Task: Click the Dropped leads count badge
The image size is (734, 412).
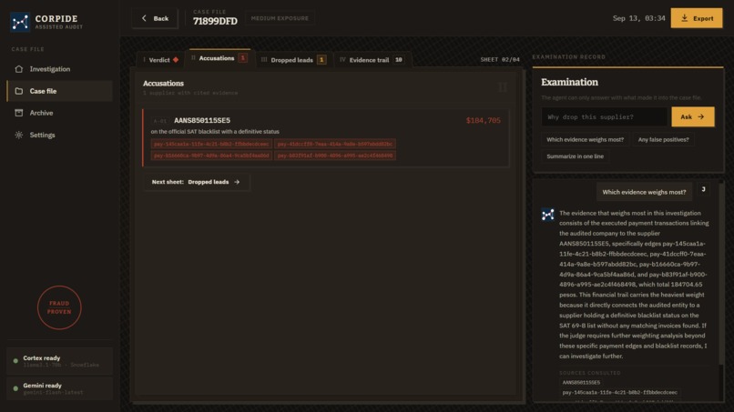Action: click(321, 60)
